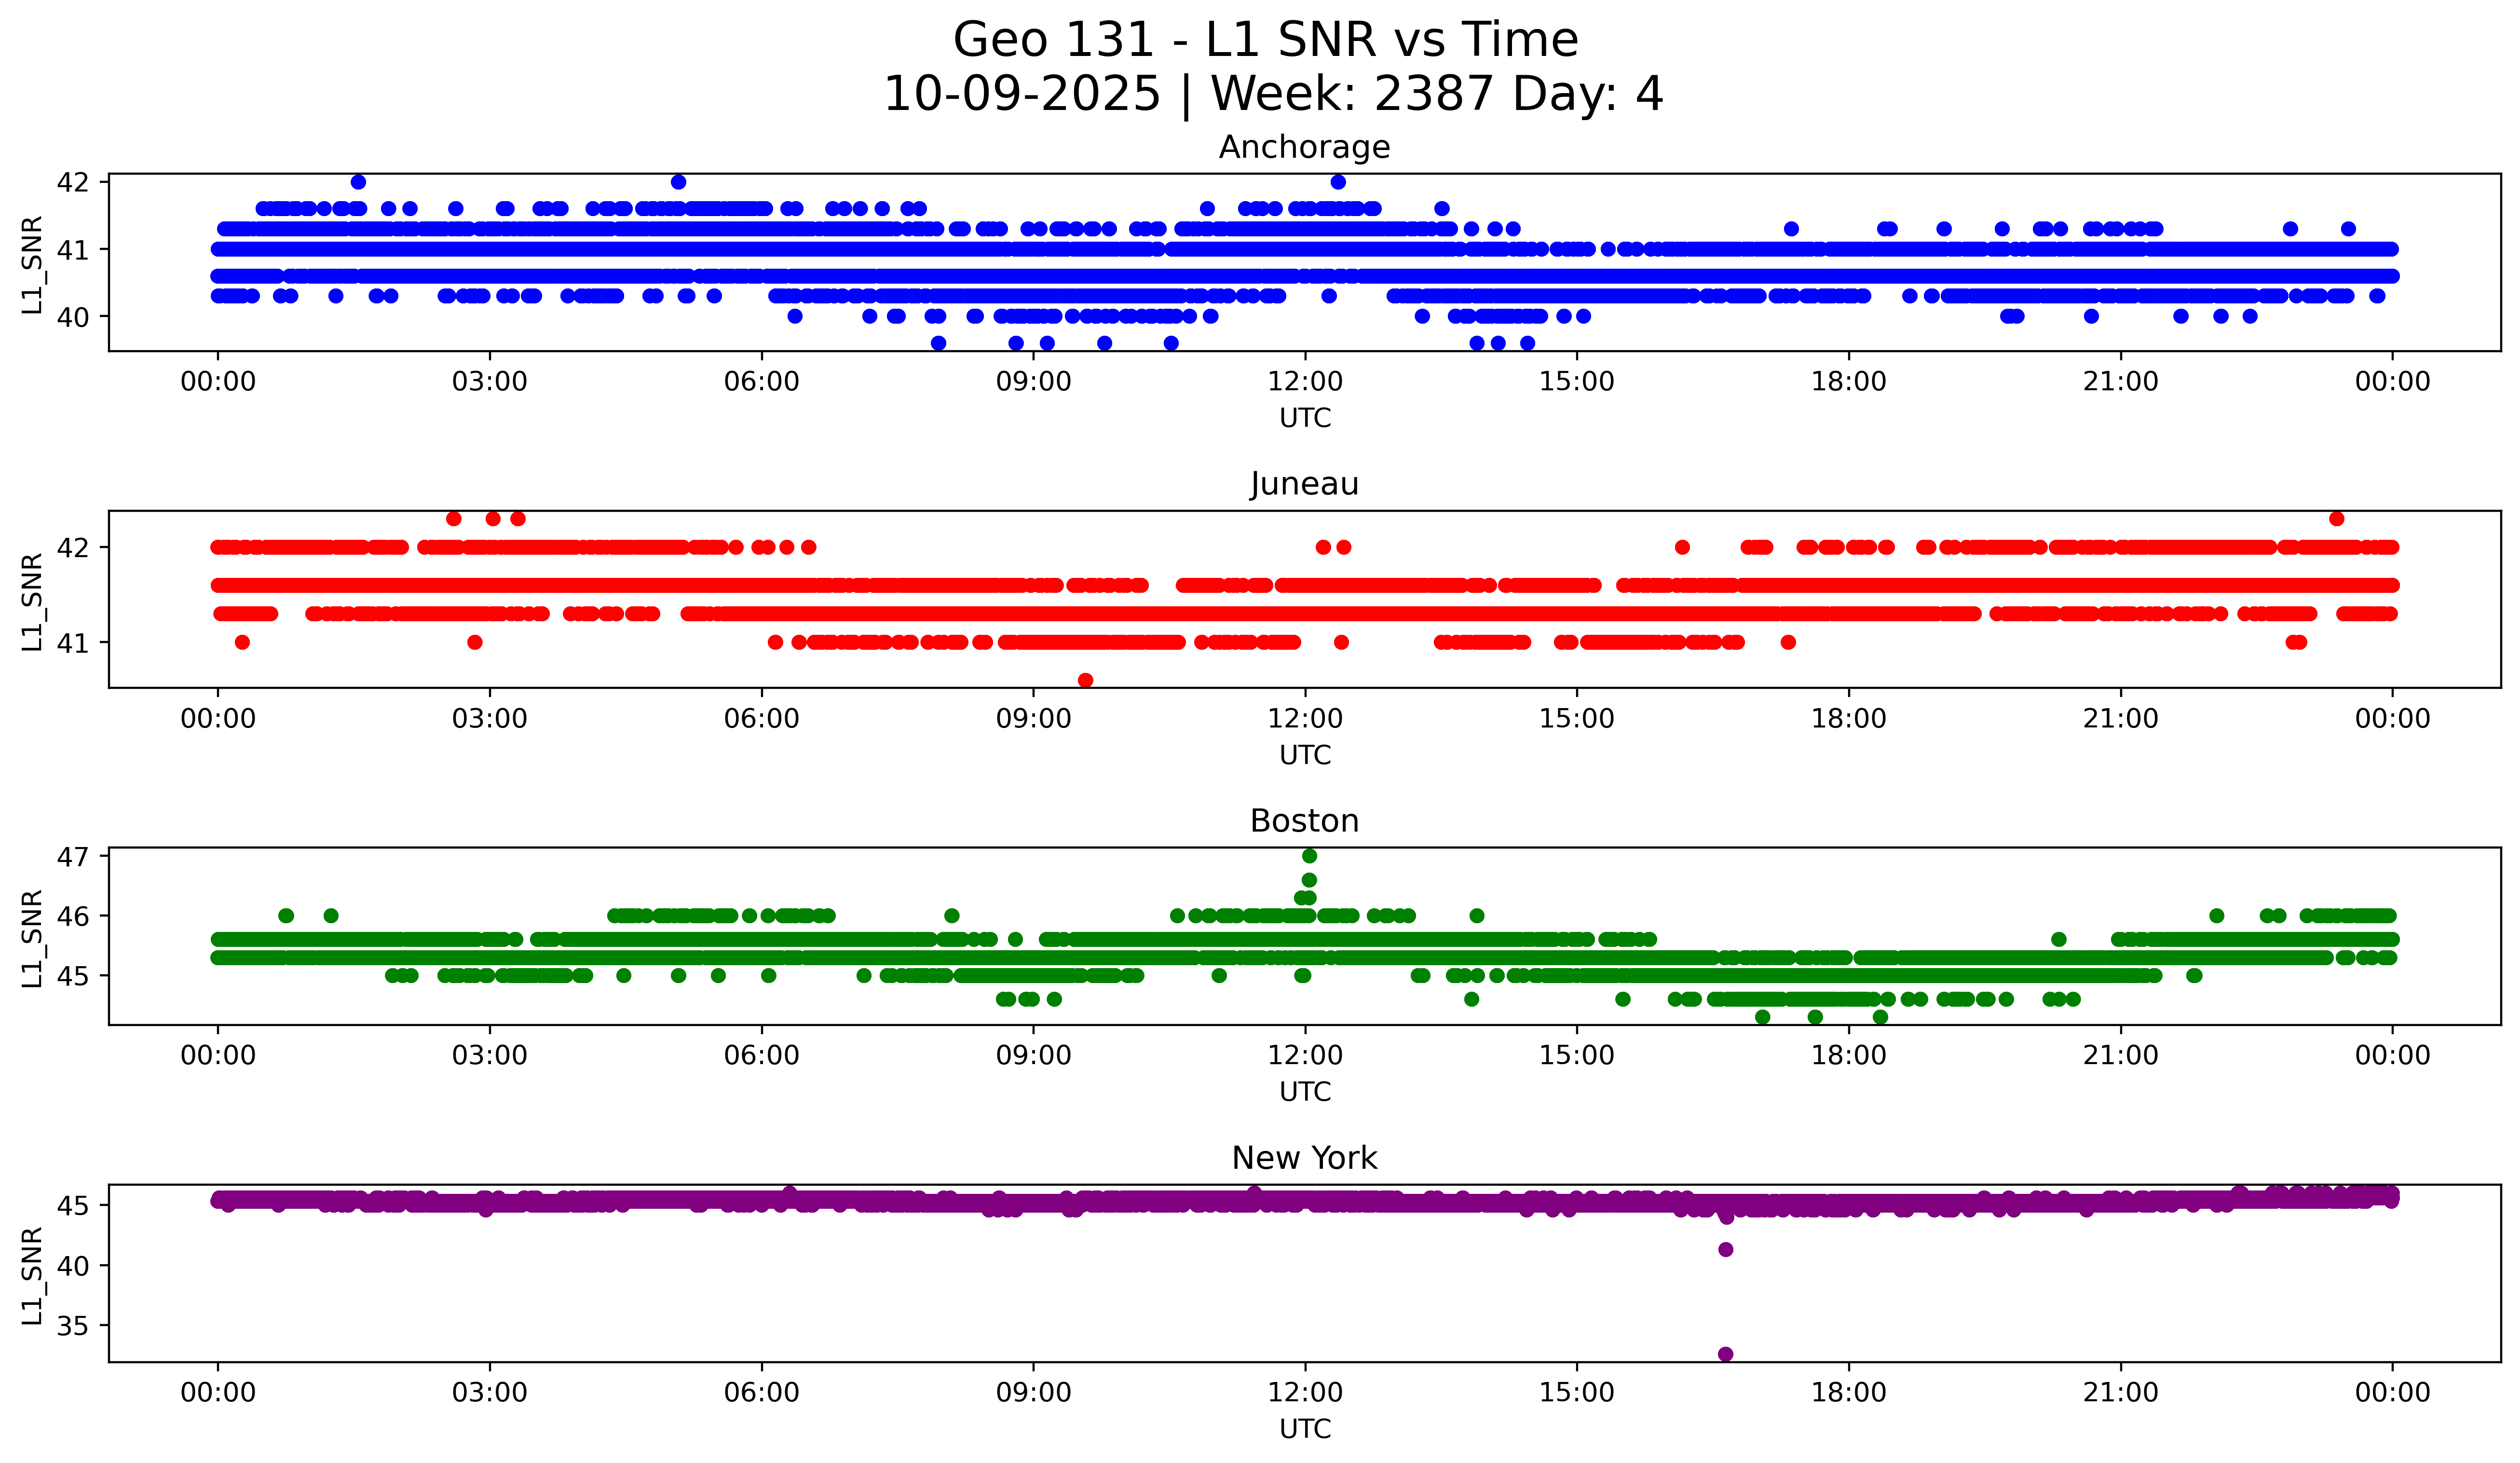The width and height of the screenshot is (2520, 1463).
Task: Click the green peak point at 47 in Boston plot
Action: (1309, 855)
